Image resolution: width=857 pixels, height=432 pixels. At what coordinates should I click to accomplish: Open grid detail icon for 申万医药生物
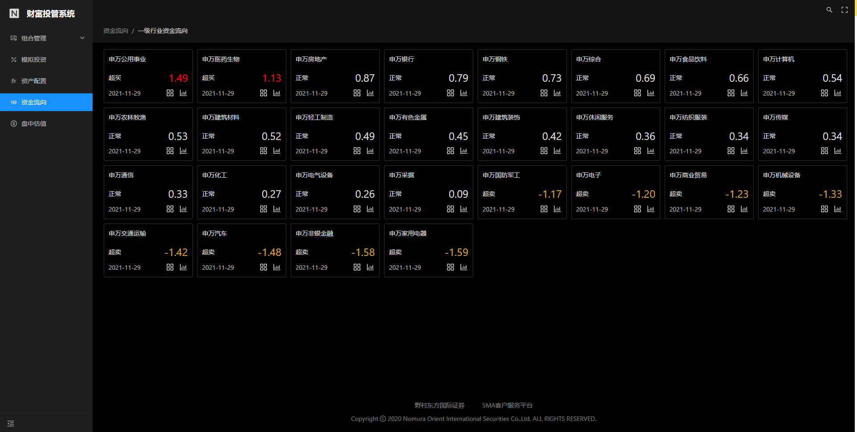tap(264, 93)
